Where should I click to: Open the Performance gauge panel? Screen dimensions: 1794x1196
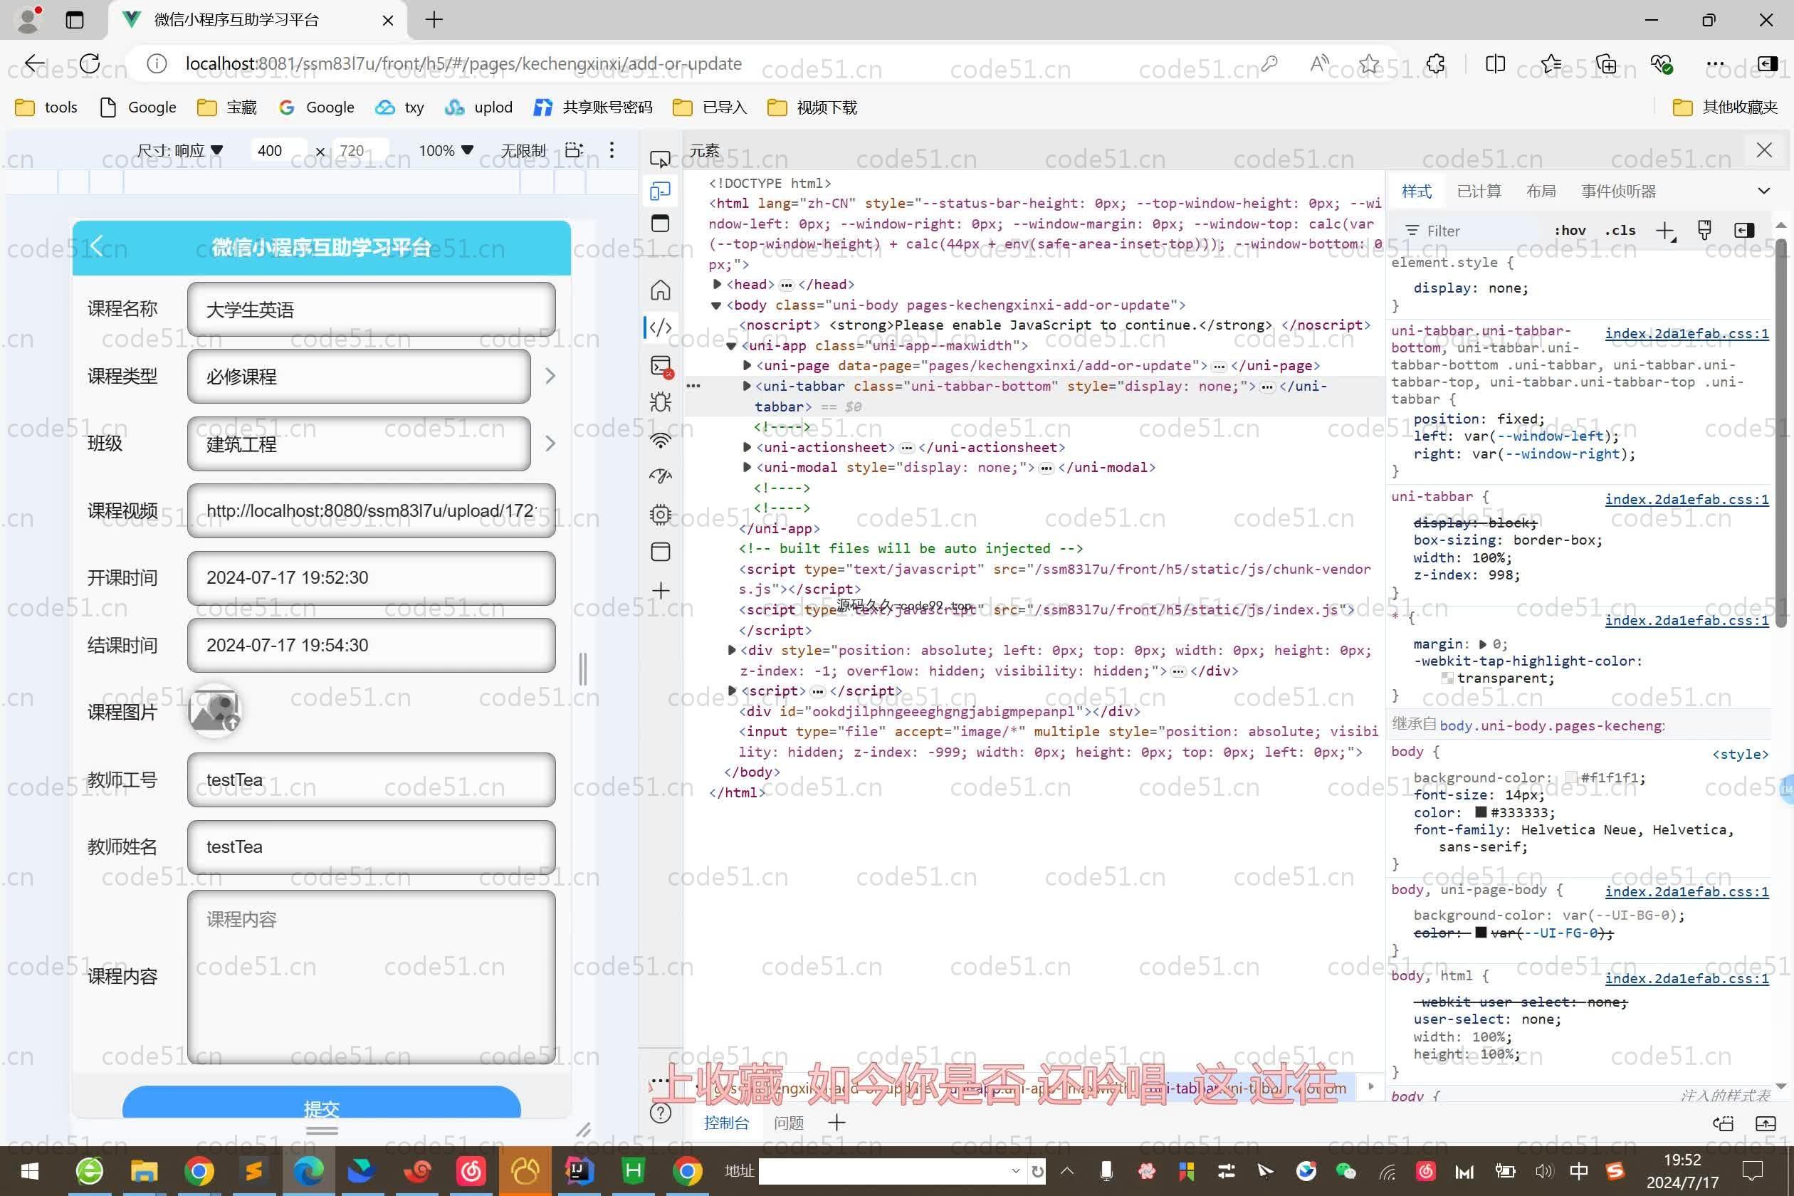tap(661, 476)
